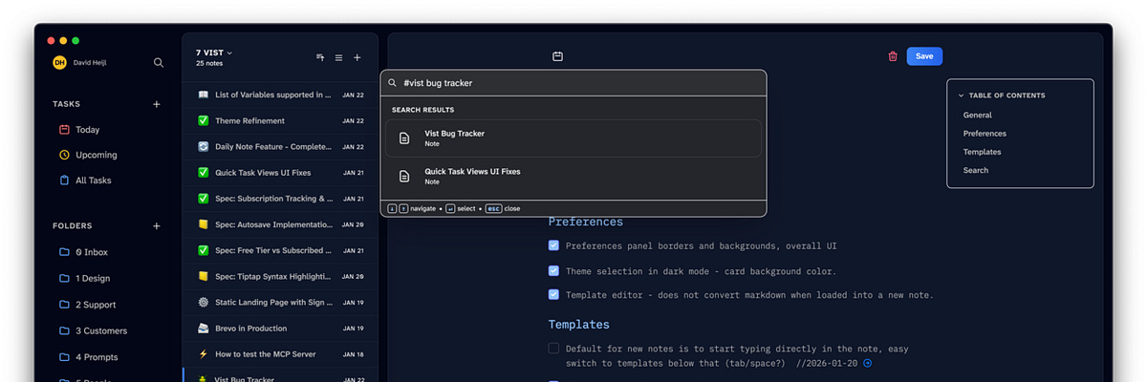Image resolution: width=1147 pixels, height=382 pixels.
Task: Open the Brevo in Production note
Action: click(x=280, y=329)
